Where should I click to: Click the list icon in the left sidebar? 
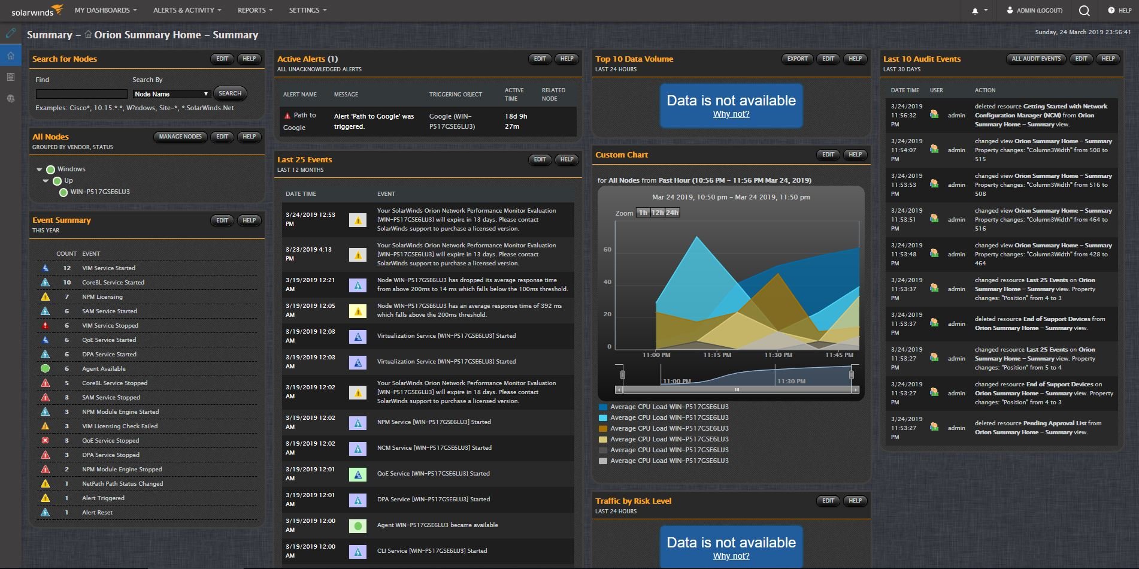click(x=10, y=77)
